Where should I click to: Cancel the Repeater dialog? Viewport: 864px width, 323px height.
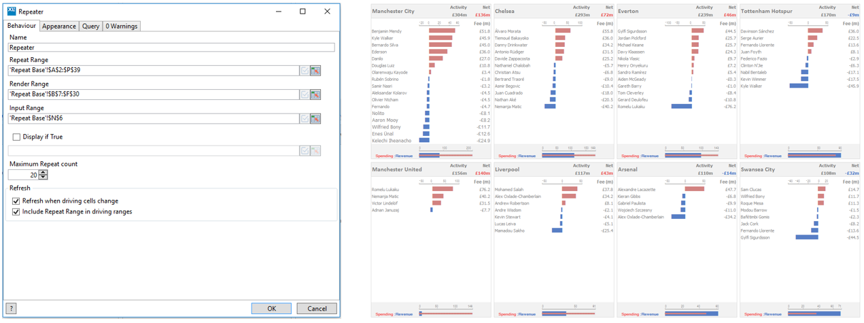[x=317, y=309]
